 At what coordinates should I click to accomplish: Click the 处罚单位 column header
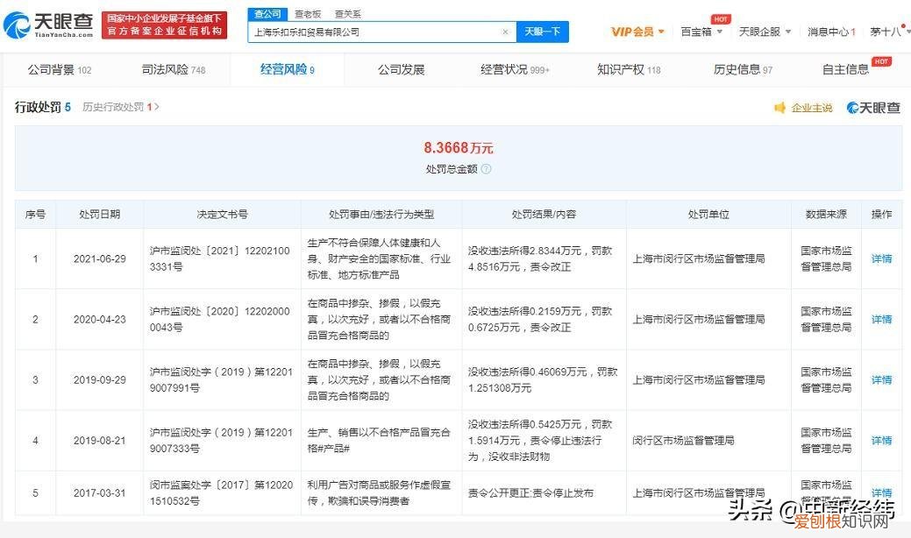click(708, 214)
